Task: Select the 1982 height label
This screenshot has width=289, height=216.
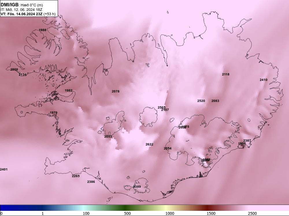Action: coord(68,90)
